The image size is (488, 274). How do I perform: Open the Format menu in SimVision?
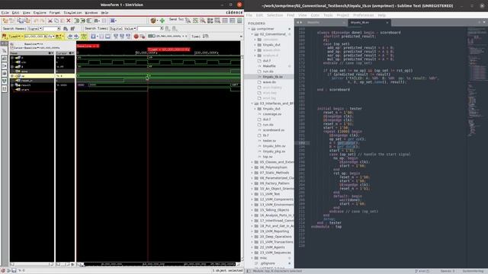55,13
